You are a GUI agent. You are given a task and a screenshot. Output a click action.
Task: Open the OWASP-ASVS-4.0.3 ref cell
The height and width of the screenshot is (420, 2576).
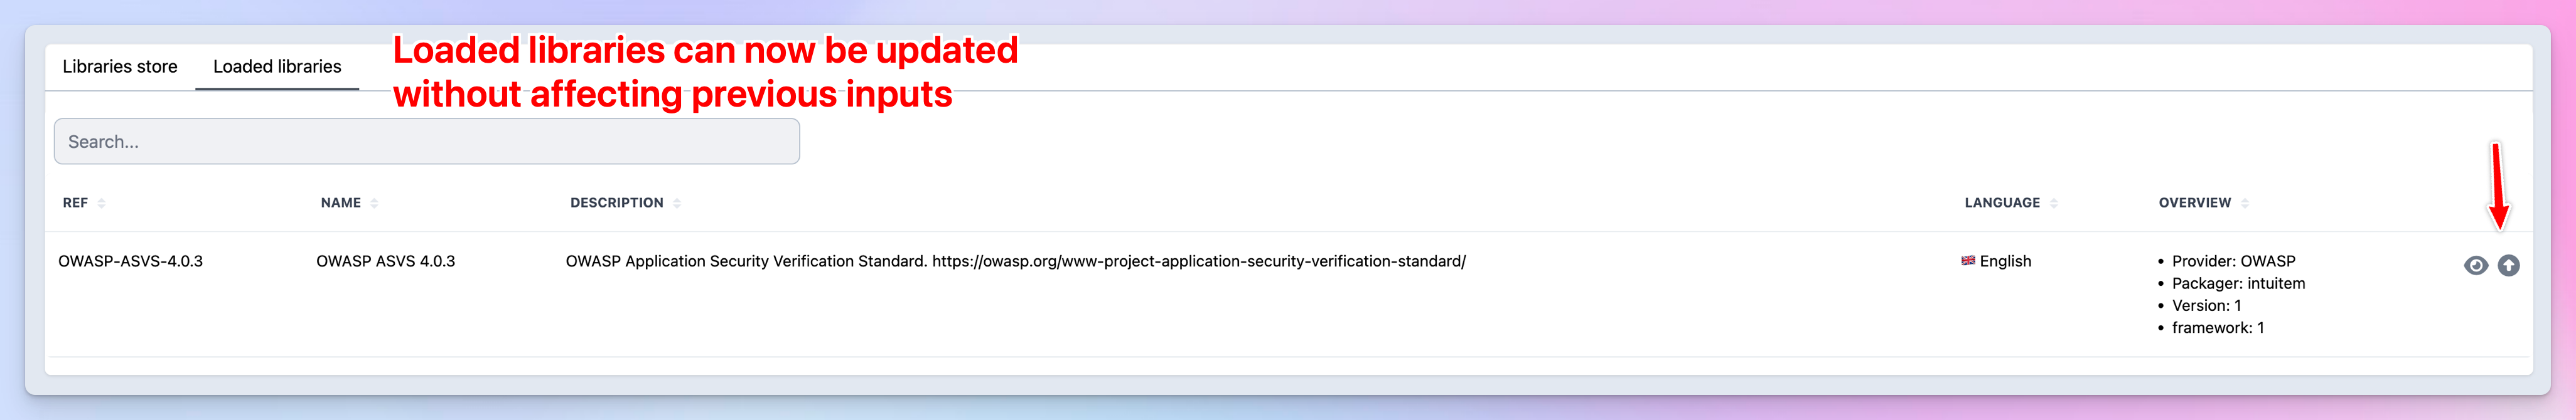click(x=130, y=261)
